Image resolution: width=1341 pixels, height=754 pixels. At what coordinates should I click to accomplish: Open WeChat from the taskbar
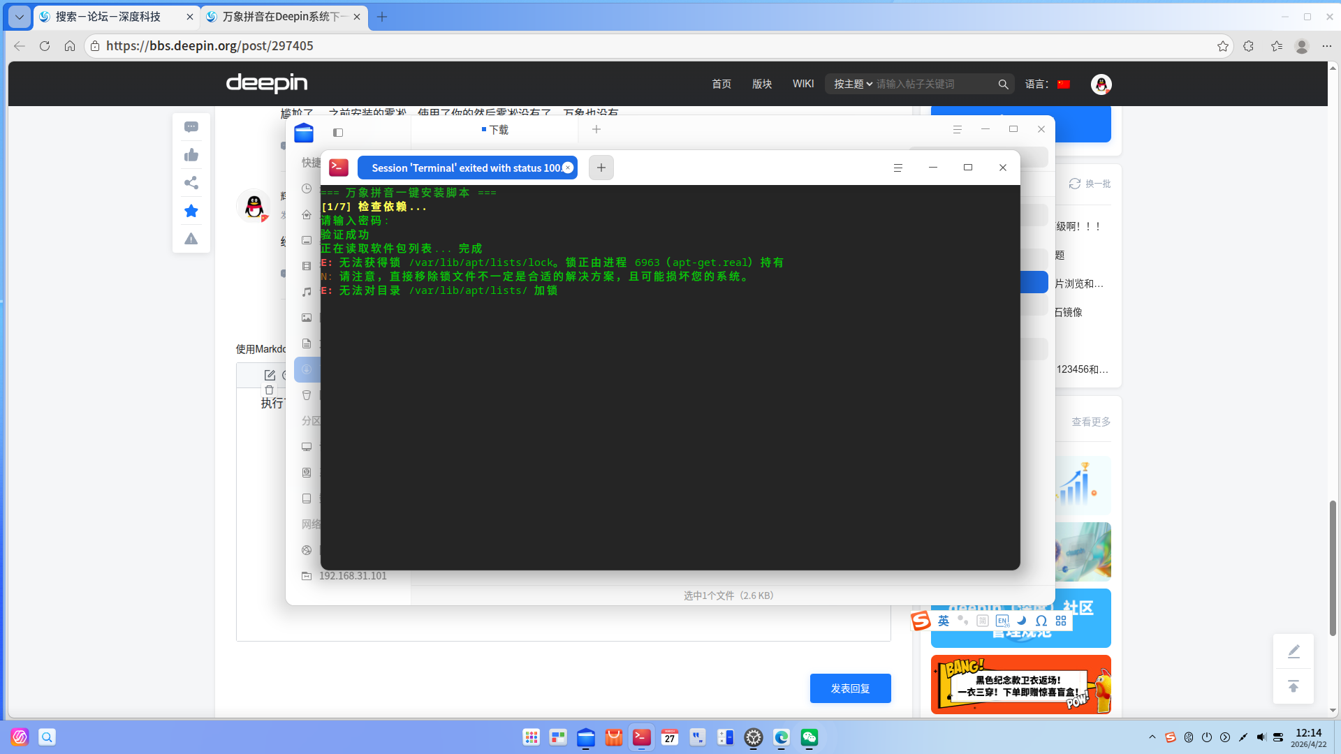click(x=809, y=737)
